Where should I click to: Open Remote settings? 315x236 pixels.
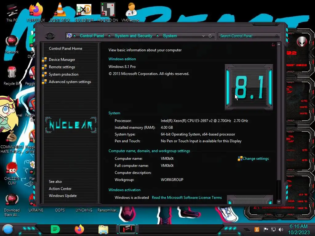(x=62, y=67)
